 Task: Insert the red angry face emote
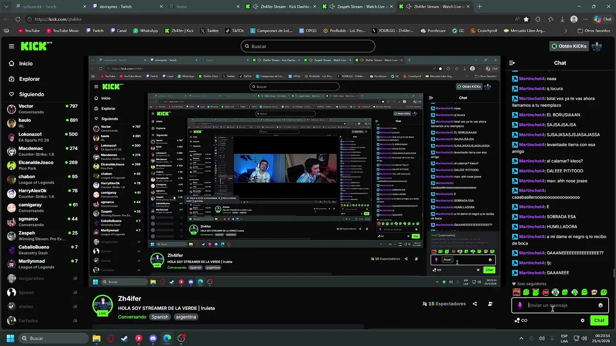546,292
